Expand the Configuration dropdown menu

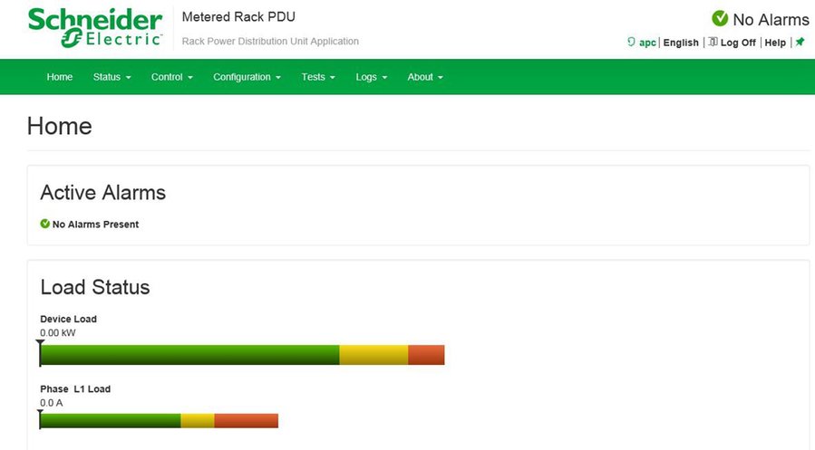[x=247, y=77]
